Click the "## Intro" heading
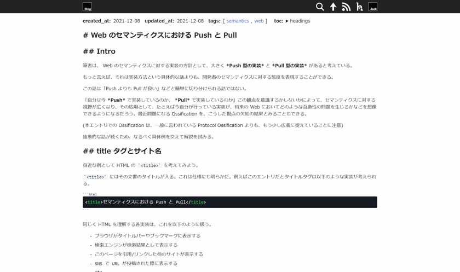The width and height of the screenshot is (460, 272). point(99,51)
